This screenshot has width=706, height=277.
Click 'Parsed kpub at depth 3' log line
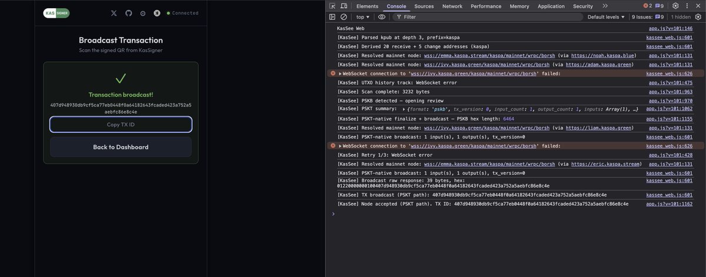[398, 38]
